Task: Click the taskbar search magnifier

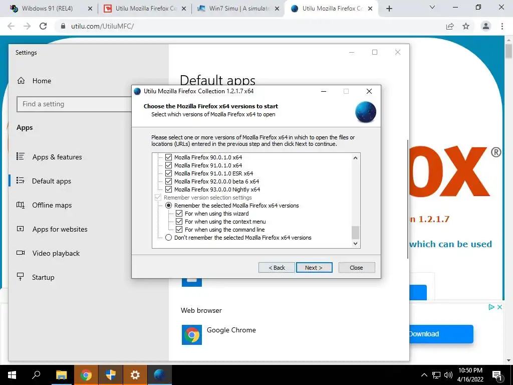Action: pyautogui.click(x=36, y=375)
